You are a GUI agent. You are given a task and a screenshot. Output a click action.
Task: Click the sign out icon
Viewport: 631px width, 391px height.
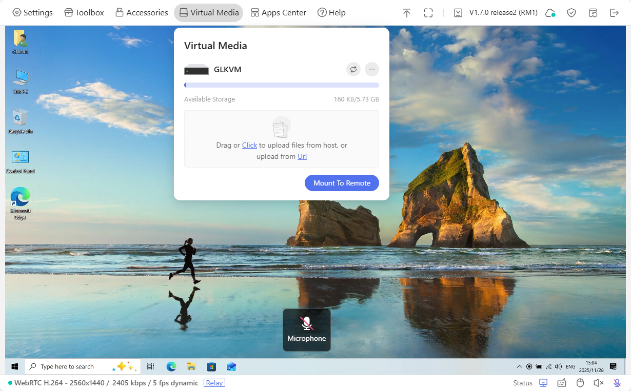coord(614,12)
